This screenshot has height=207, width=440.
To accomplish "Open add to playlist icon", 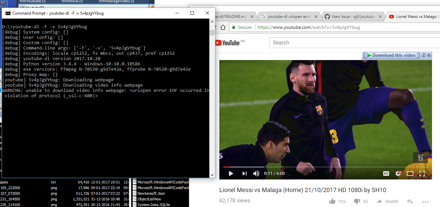I will click(410, 201).
